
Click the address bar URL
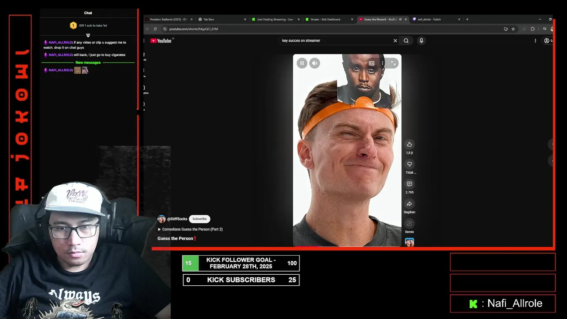194,29
